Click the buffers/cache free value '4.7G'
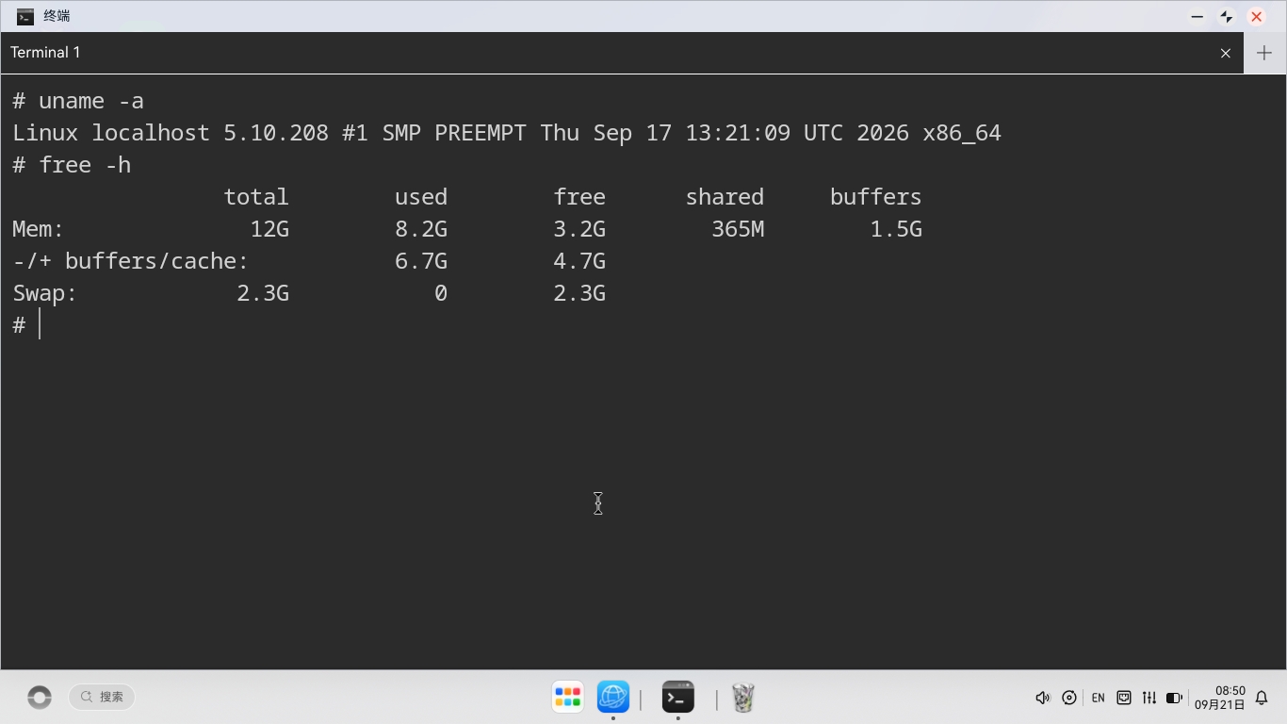Viewport: 1287px width, 724px height. point(579,261)
